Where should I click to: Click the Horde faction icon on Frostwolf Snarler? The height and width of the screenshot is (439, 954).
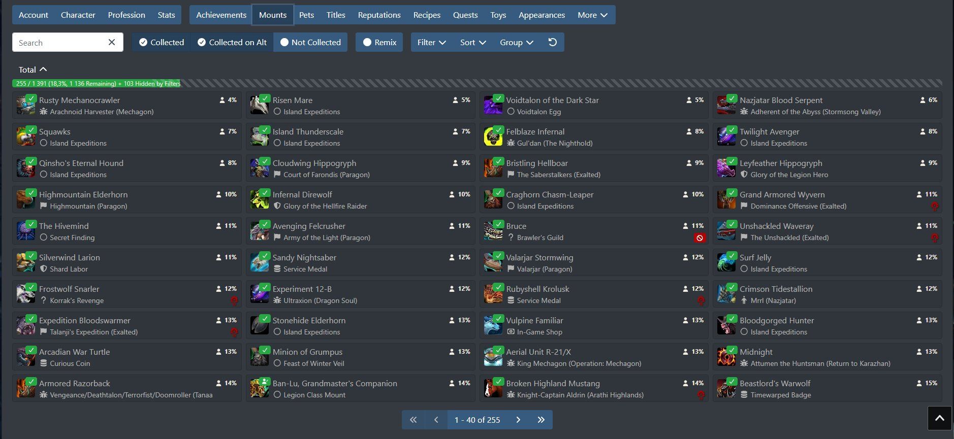point(234,301)
